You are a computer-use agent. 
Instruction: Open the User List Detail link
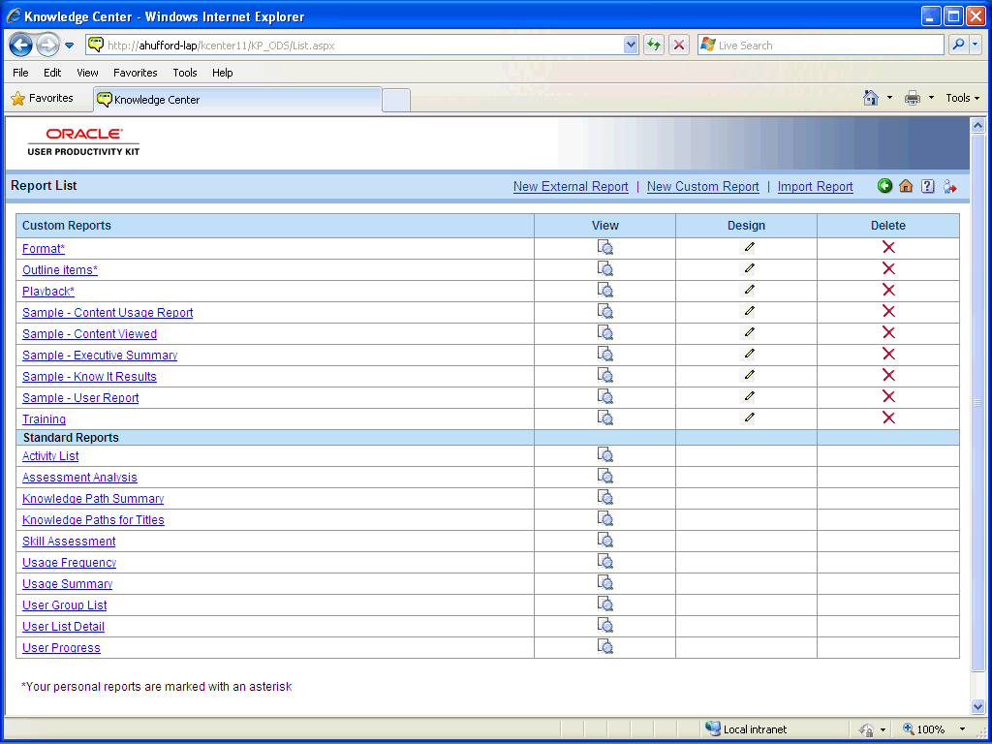pyautogui.click(x=63, y=627)
